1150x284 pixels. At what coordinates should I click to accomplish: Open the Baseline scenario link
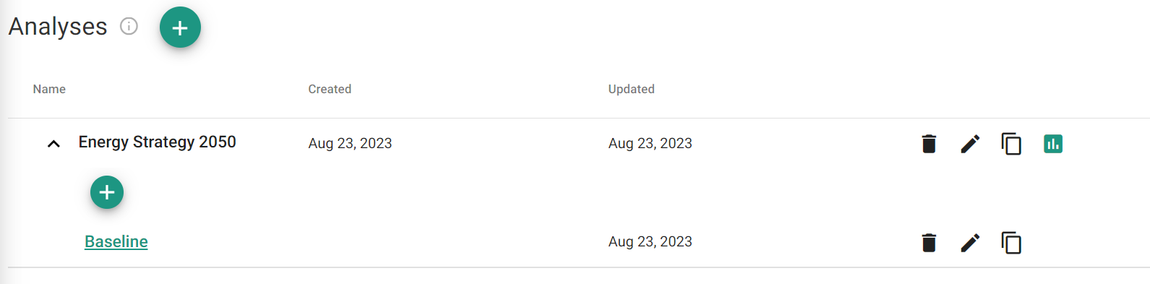point(116,241)
